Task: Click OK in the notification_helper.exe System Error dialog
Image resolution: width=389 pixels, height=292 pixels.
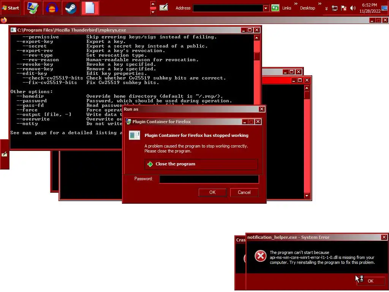Action: click(370, 281)
